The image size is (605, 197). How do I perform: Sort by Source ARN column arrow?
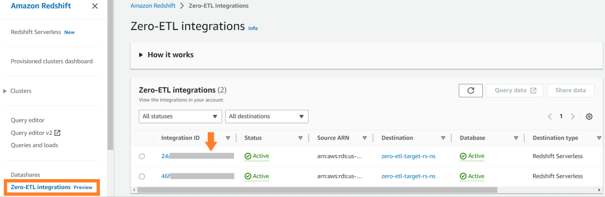364,138
